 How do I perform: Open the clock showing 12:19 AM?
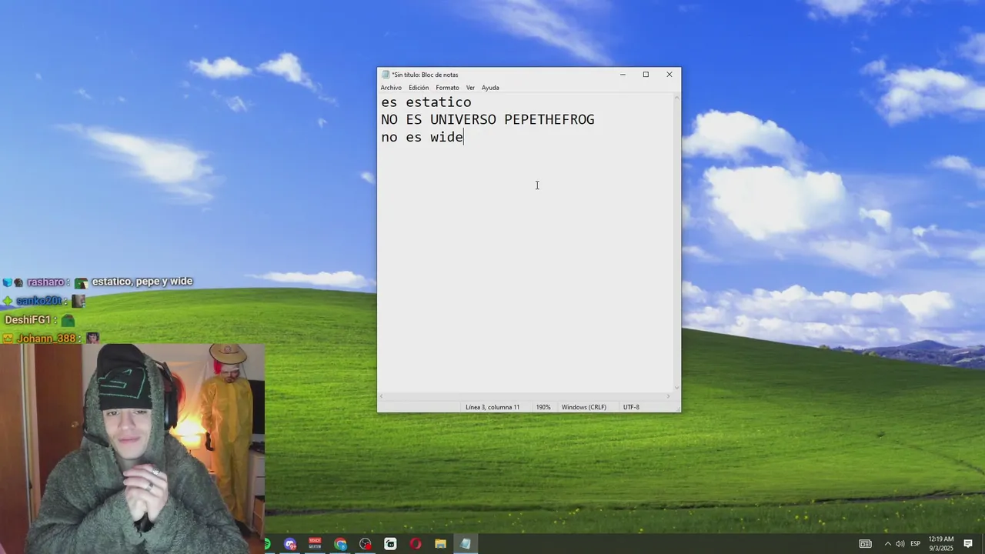click(x=941, y=544)
